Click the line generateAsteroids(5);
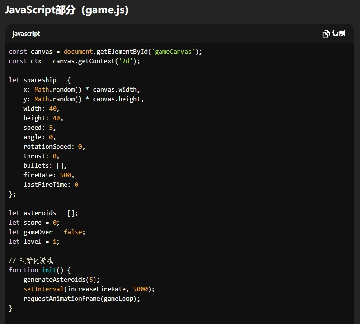Image resolution: width=360 pixels, height=324 pixels. 62,280
